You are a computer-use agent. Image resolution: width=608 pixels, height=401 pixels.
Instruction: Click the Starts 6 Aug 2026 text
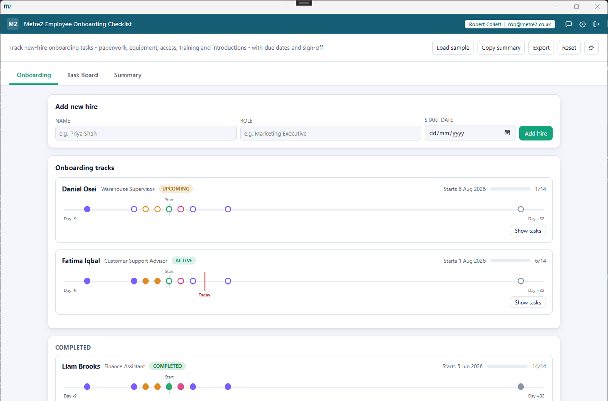[465, 189]
